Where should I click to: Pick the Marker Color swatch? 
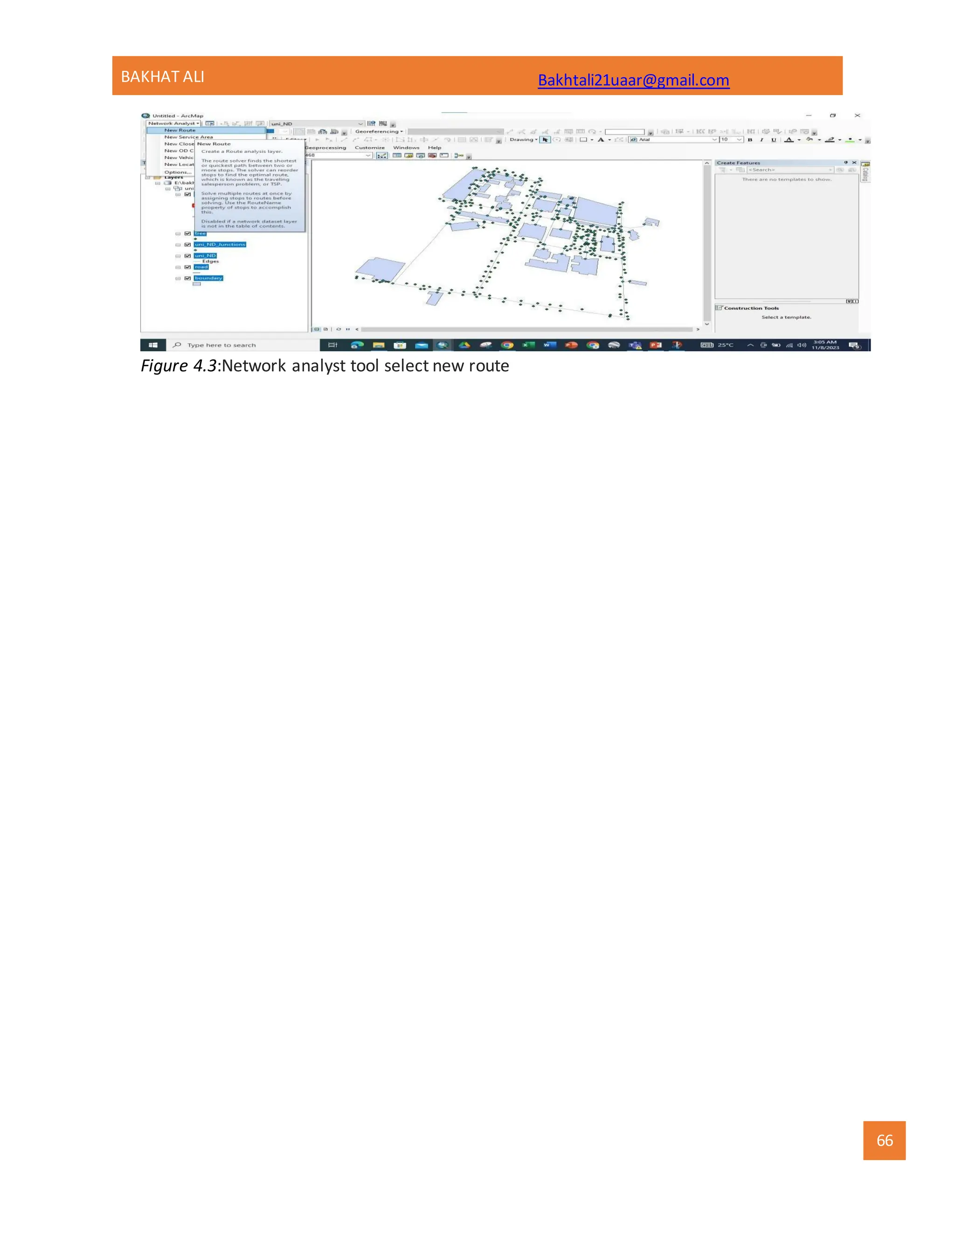pos(851,140)
